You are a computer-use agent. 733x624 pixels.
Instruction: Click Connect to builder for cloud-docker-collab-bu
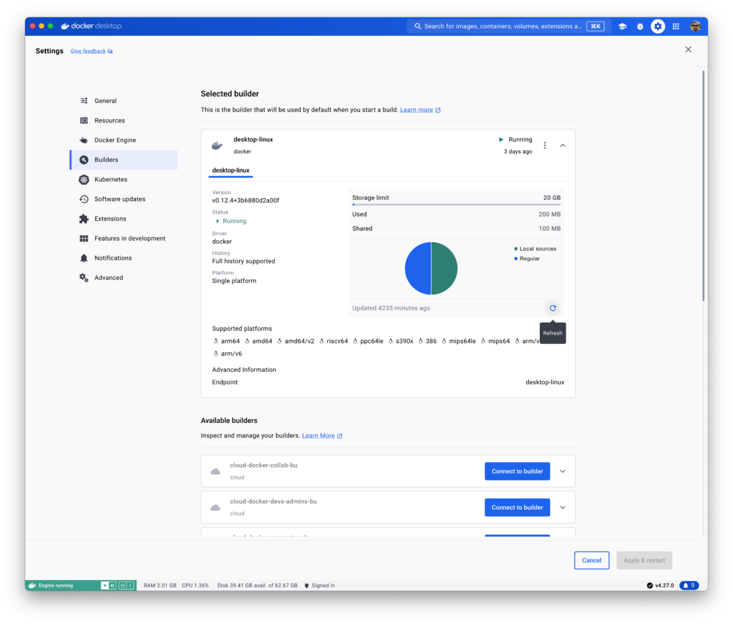(x=517, y=471)
